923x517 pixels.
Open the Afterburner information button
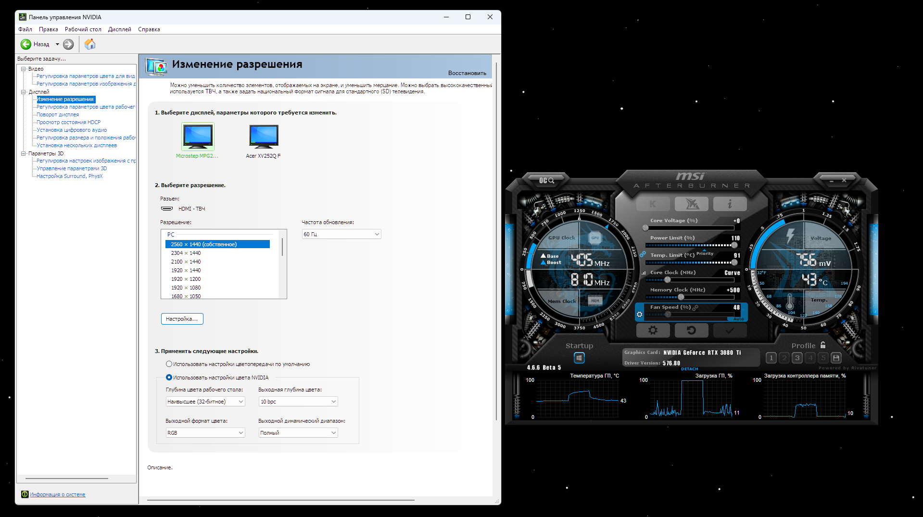point(730,204)
